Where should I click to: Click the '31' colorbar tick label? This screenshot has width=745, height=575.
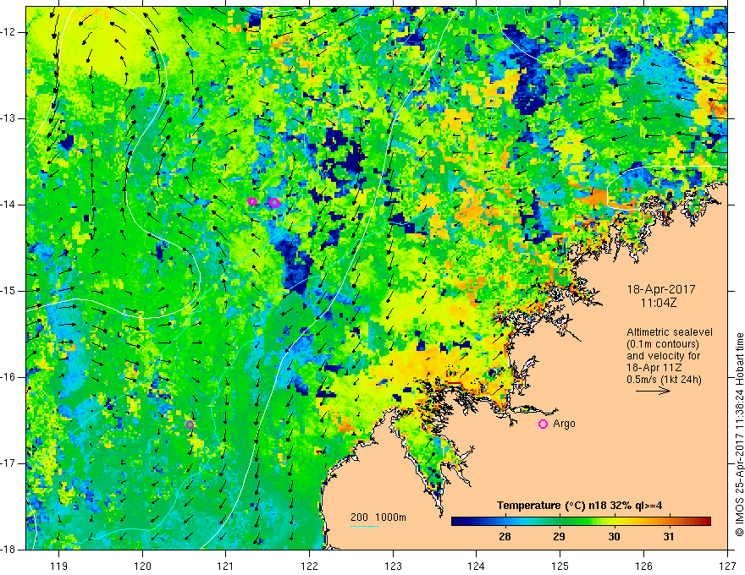click(669, 537)
